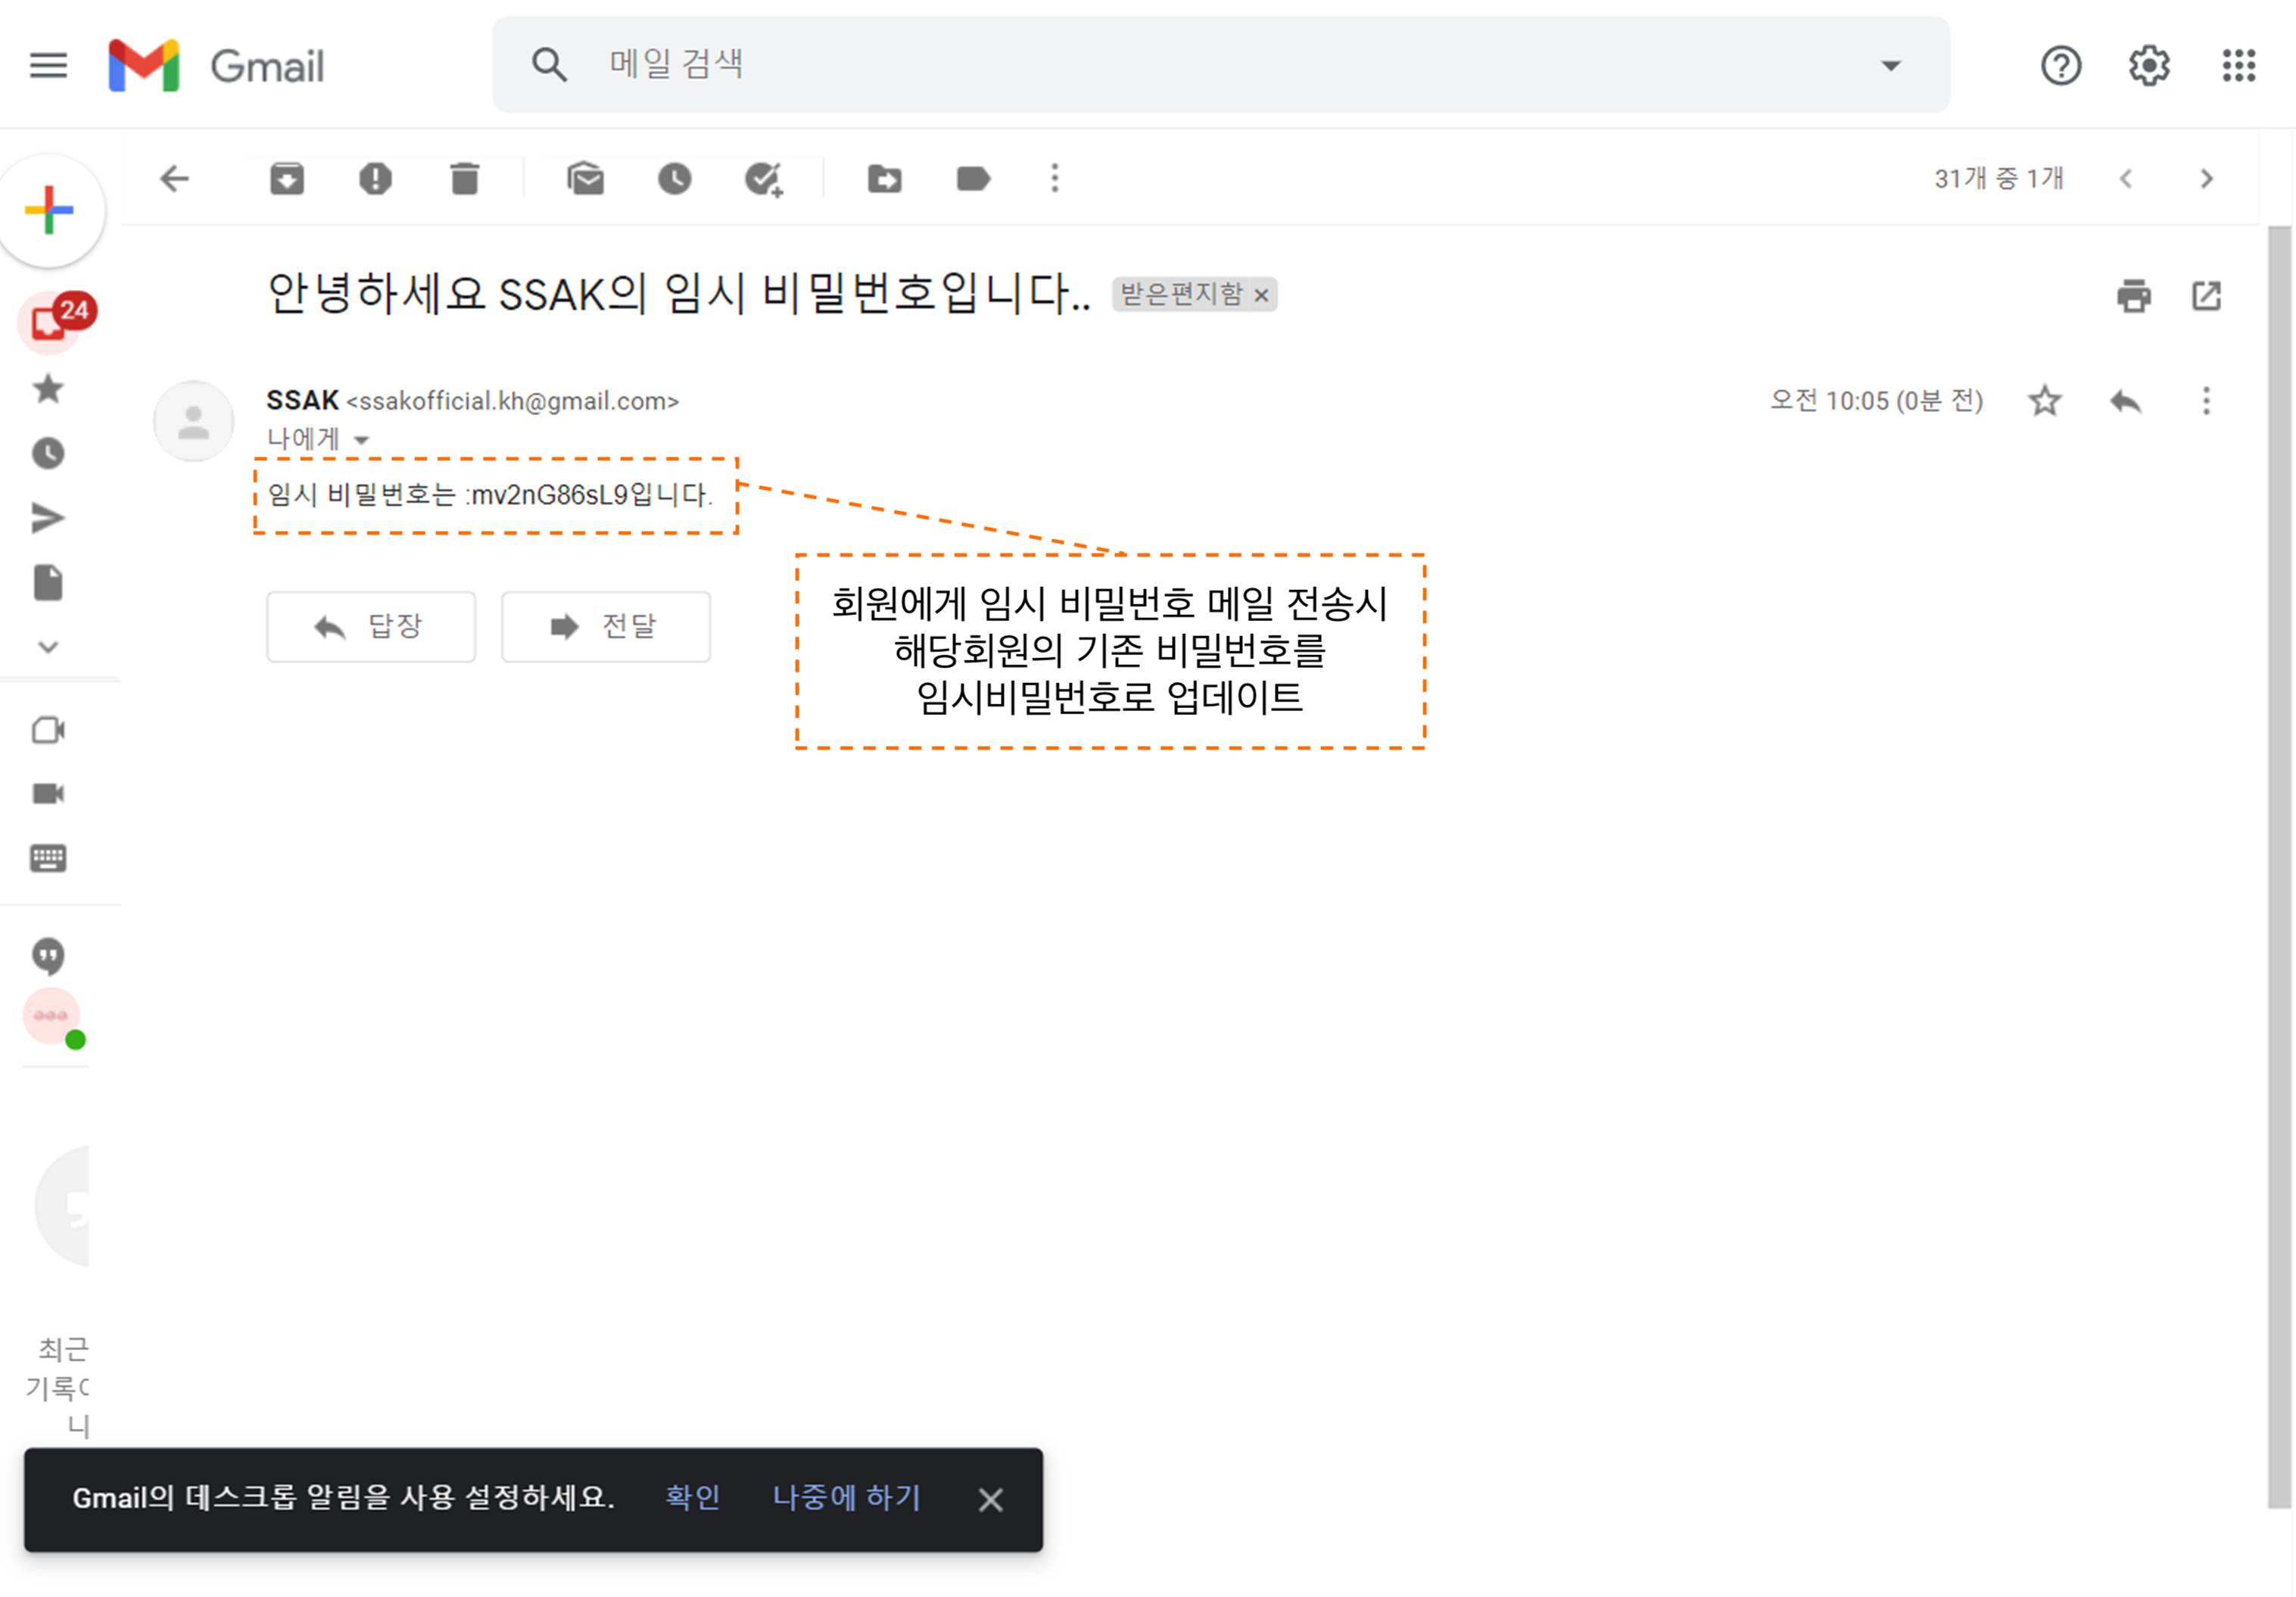The height and width of the screenshot is (1597, 2296).
Task: Print the SSAK email
Action: (2133, 296)
